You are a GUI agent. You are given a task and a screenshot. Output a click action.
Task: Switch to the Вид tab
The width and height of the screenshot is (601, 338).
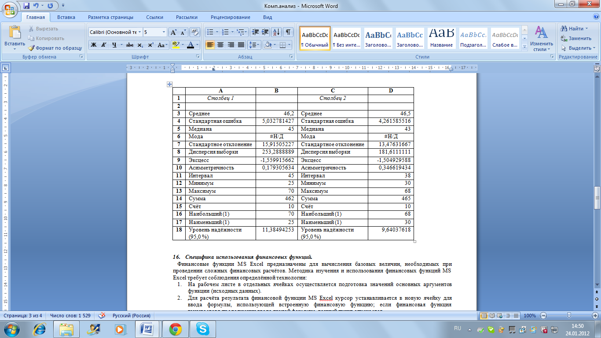coord(268,17)
